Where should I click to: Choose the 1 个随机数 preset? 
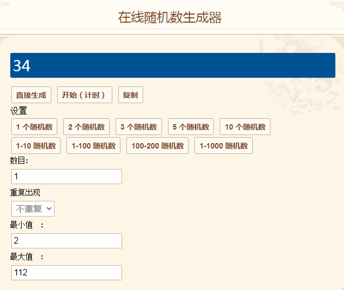pos(34,127)
